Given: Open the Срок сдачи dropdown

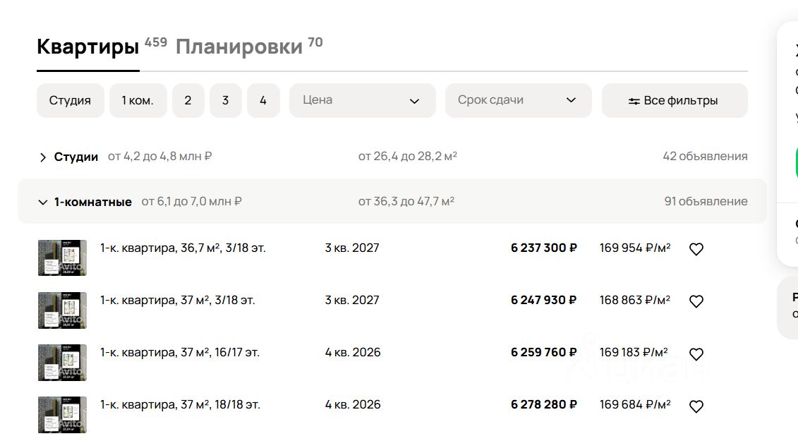Looking at the screenshot, I should click(518, 100).
